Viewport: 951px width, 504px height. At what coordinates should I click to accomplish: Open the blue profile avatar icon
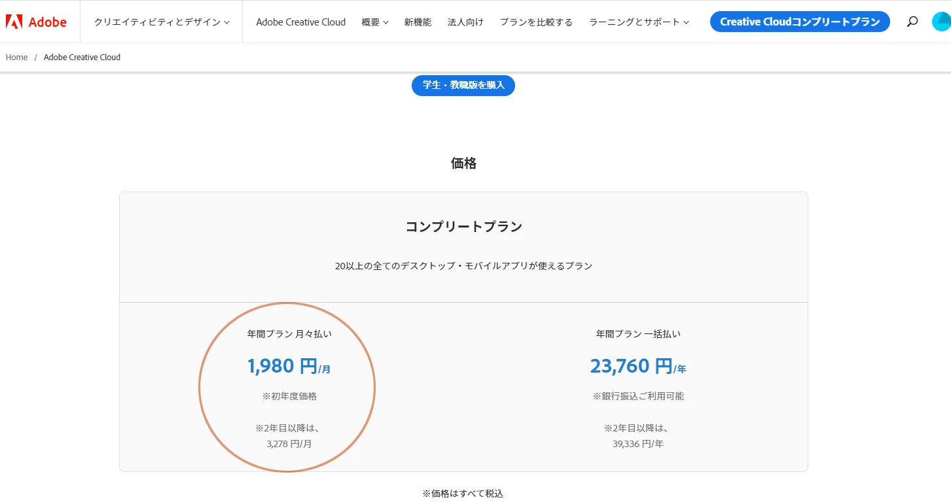click(941, 22)
